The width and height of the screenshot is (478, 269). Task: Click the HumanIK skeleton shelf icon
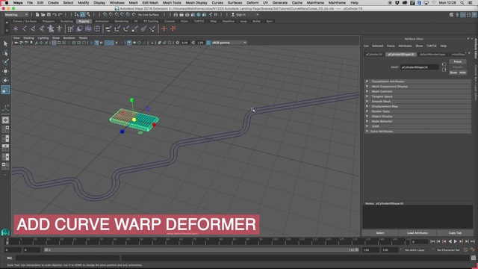(59, 29)
